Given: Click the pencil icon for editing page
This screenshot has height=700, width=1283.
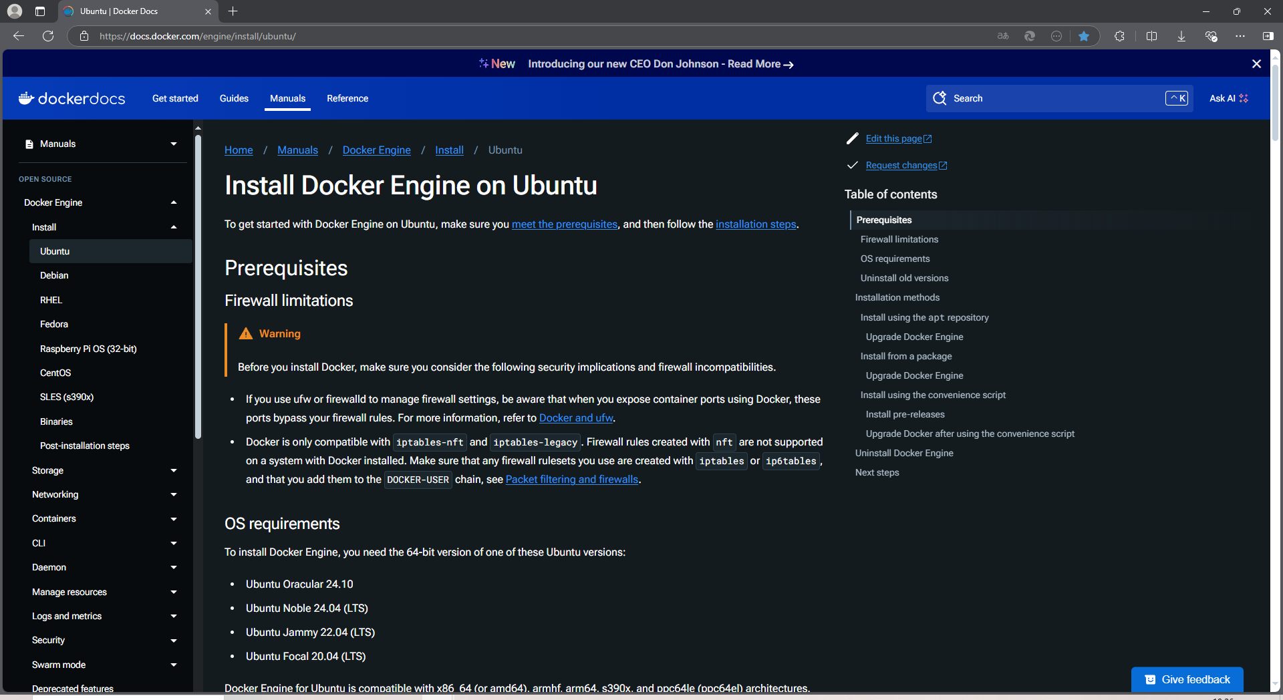Looking at the screenshot, I should pos(853,138).
